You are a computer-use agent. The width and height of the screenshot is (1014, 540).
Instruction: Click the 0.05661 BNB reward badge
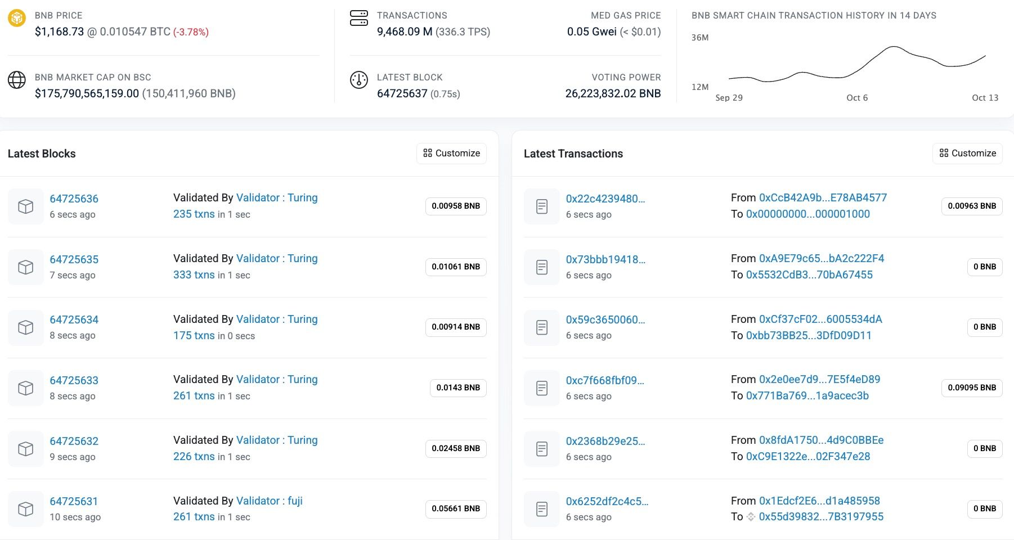pyautogui.click(x=456, y=508)
